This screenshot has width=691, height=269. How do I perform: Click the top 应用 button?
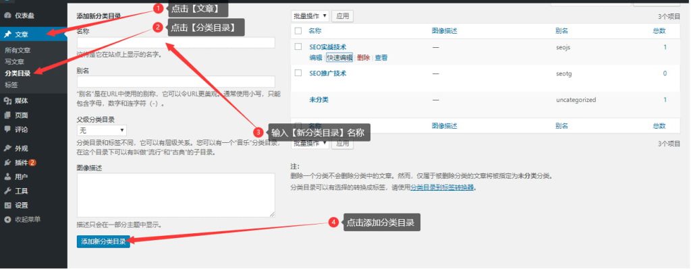coord(342,16)
